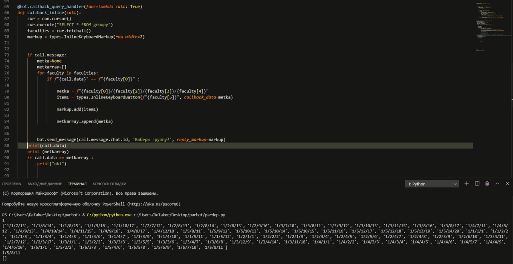Image resolution: width=513 pixels, height=264 pixels.
Task: Click the 'print (metkarray)' line
Action: 48,151
